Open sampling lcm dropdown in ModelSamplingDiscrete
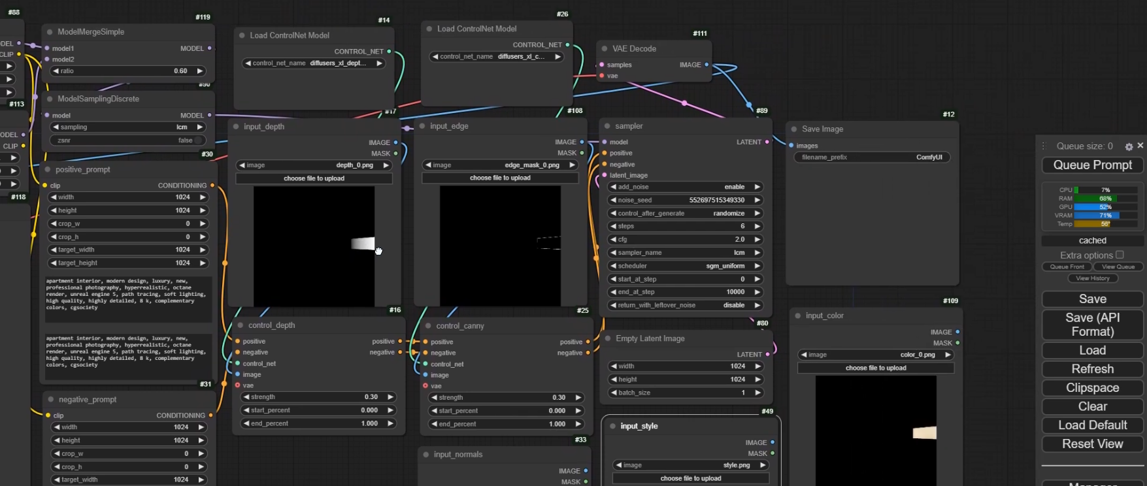The width and height of the screenshot is (1147, 486). pos(128,127)
